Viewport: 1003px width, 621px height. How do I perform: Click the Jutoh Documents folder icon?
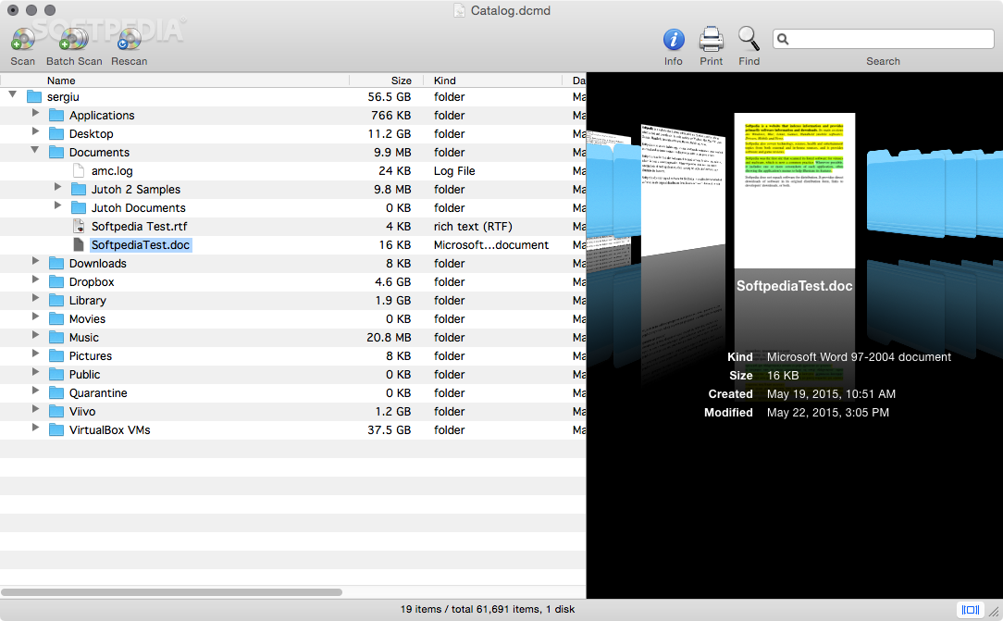79,208
